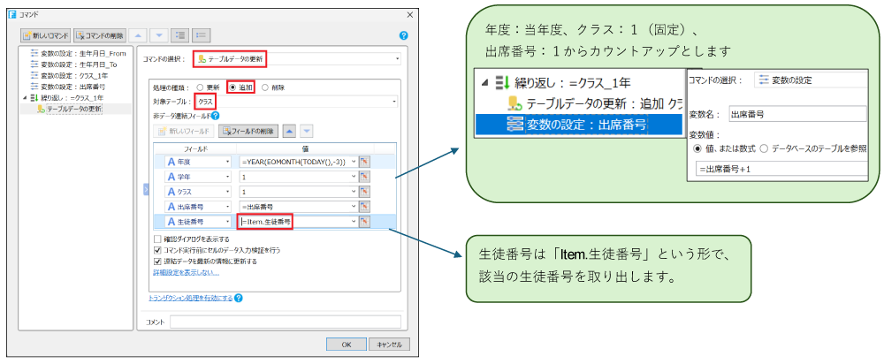Select the 追加 radio button
The image size is (884, 364).
pos(232,87)
